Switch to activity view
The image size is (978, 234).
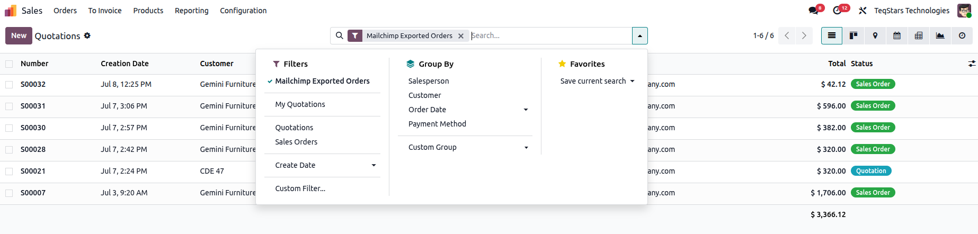962,35
